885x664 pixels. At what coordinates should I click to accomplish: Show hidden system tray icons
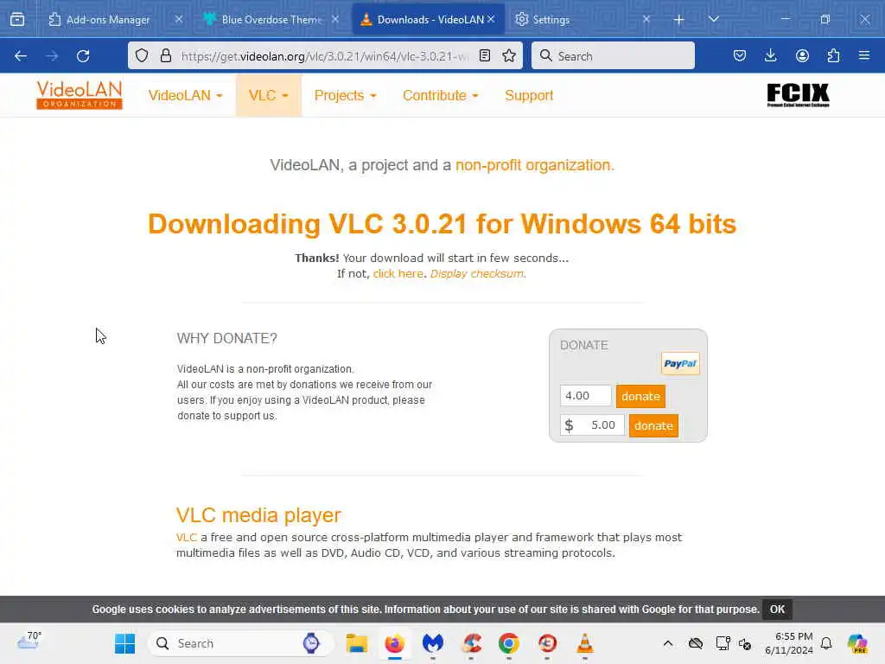pyautogui.click(x=668, y=643)
